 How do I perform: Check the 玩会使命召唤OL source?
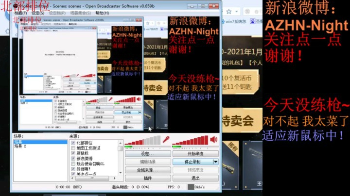coord(73,163)
